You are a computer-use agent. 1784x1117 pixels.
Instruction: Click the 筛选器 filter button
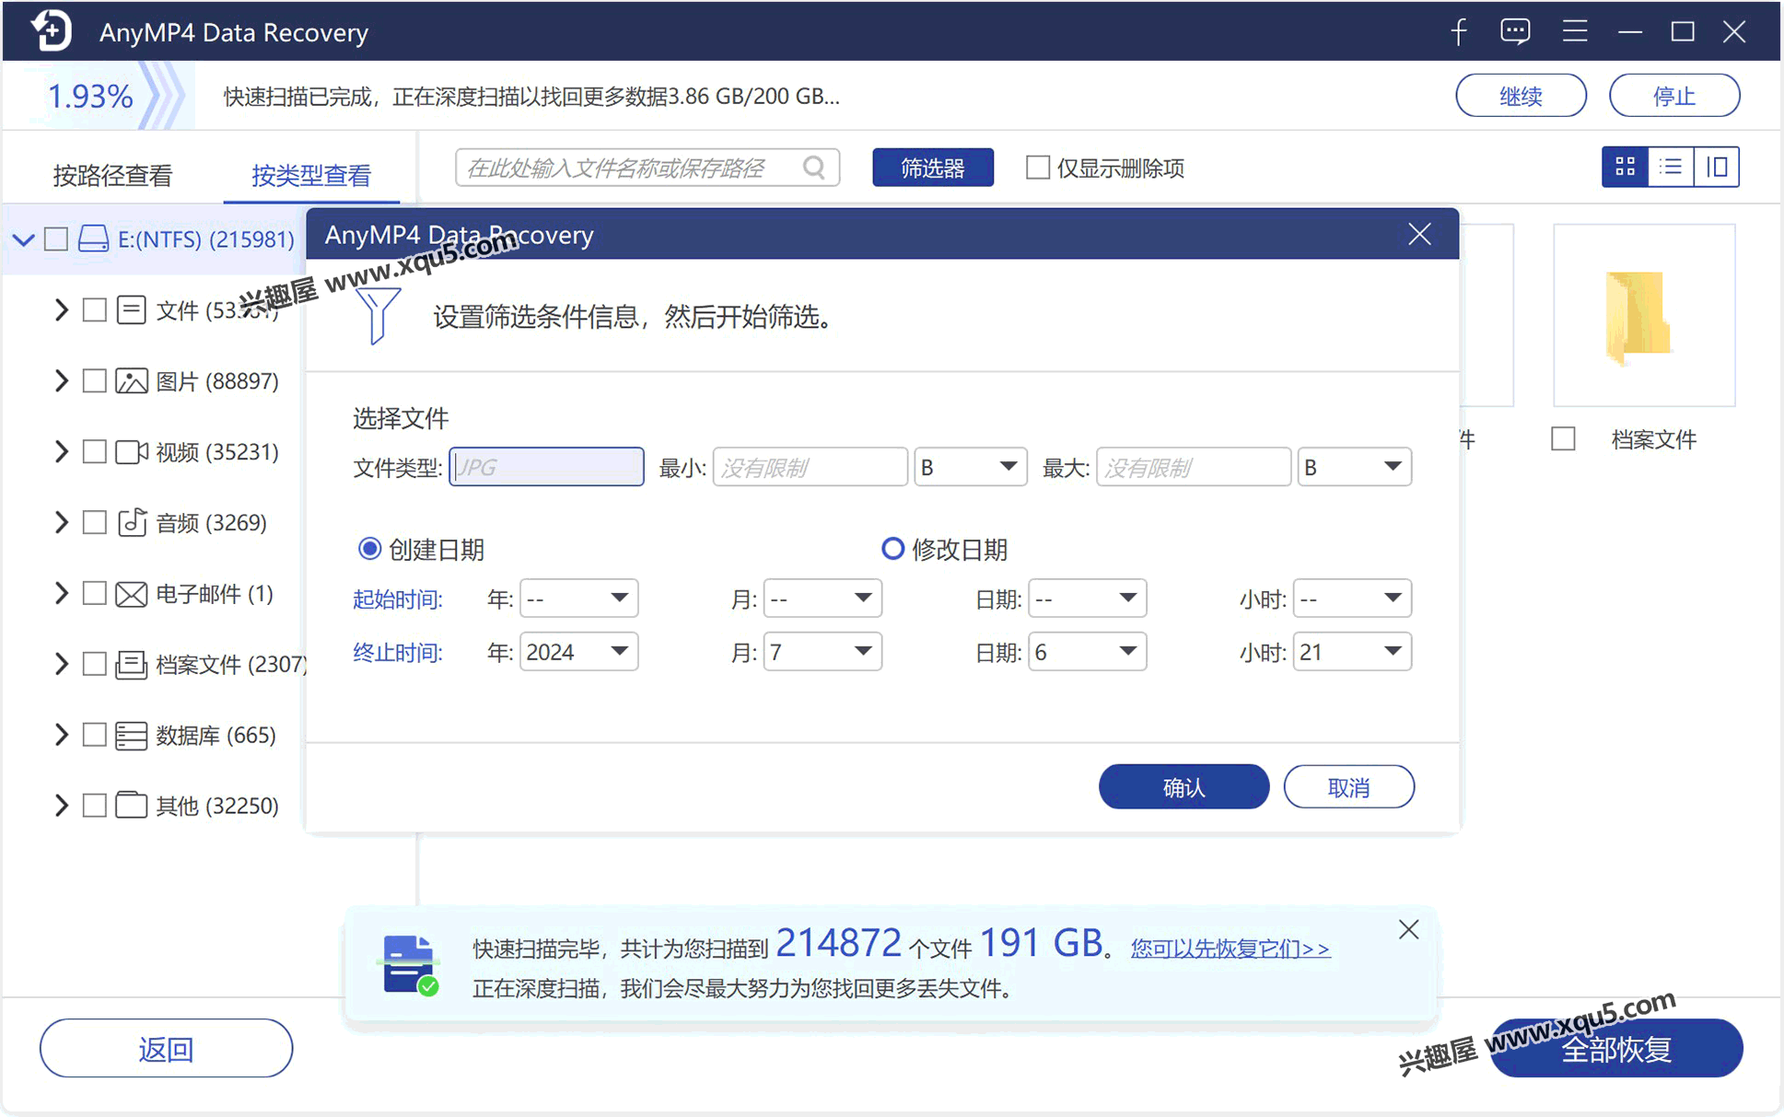(x=933, y=168)
